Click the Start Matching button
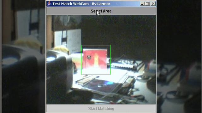Image resolution: width=202 pixels, height=113 pixels. [101, 109]
